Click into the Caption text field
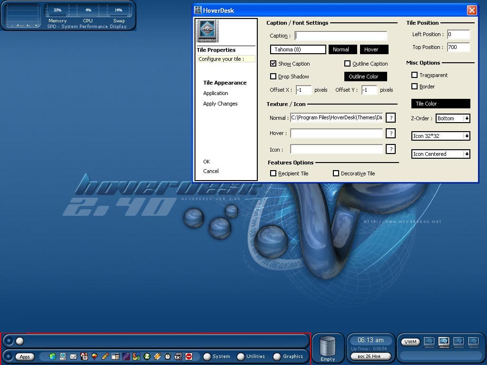 [341, 36]
